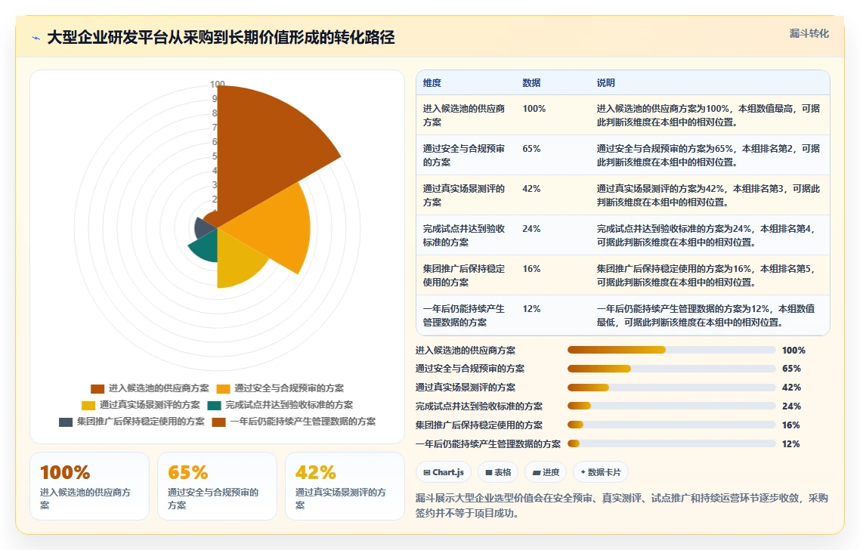860x550 pixels.
Task: Open the 100% 进入候选池 stat card
Action: point(89,486)
